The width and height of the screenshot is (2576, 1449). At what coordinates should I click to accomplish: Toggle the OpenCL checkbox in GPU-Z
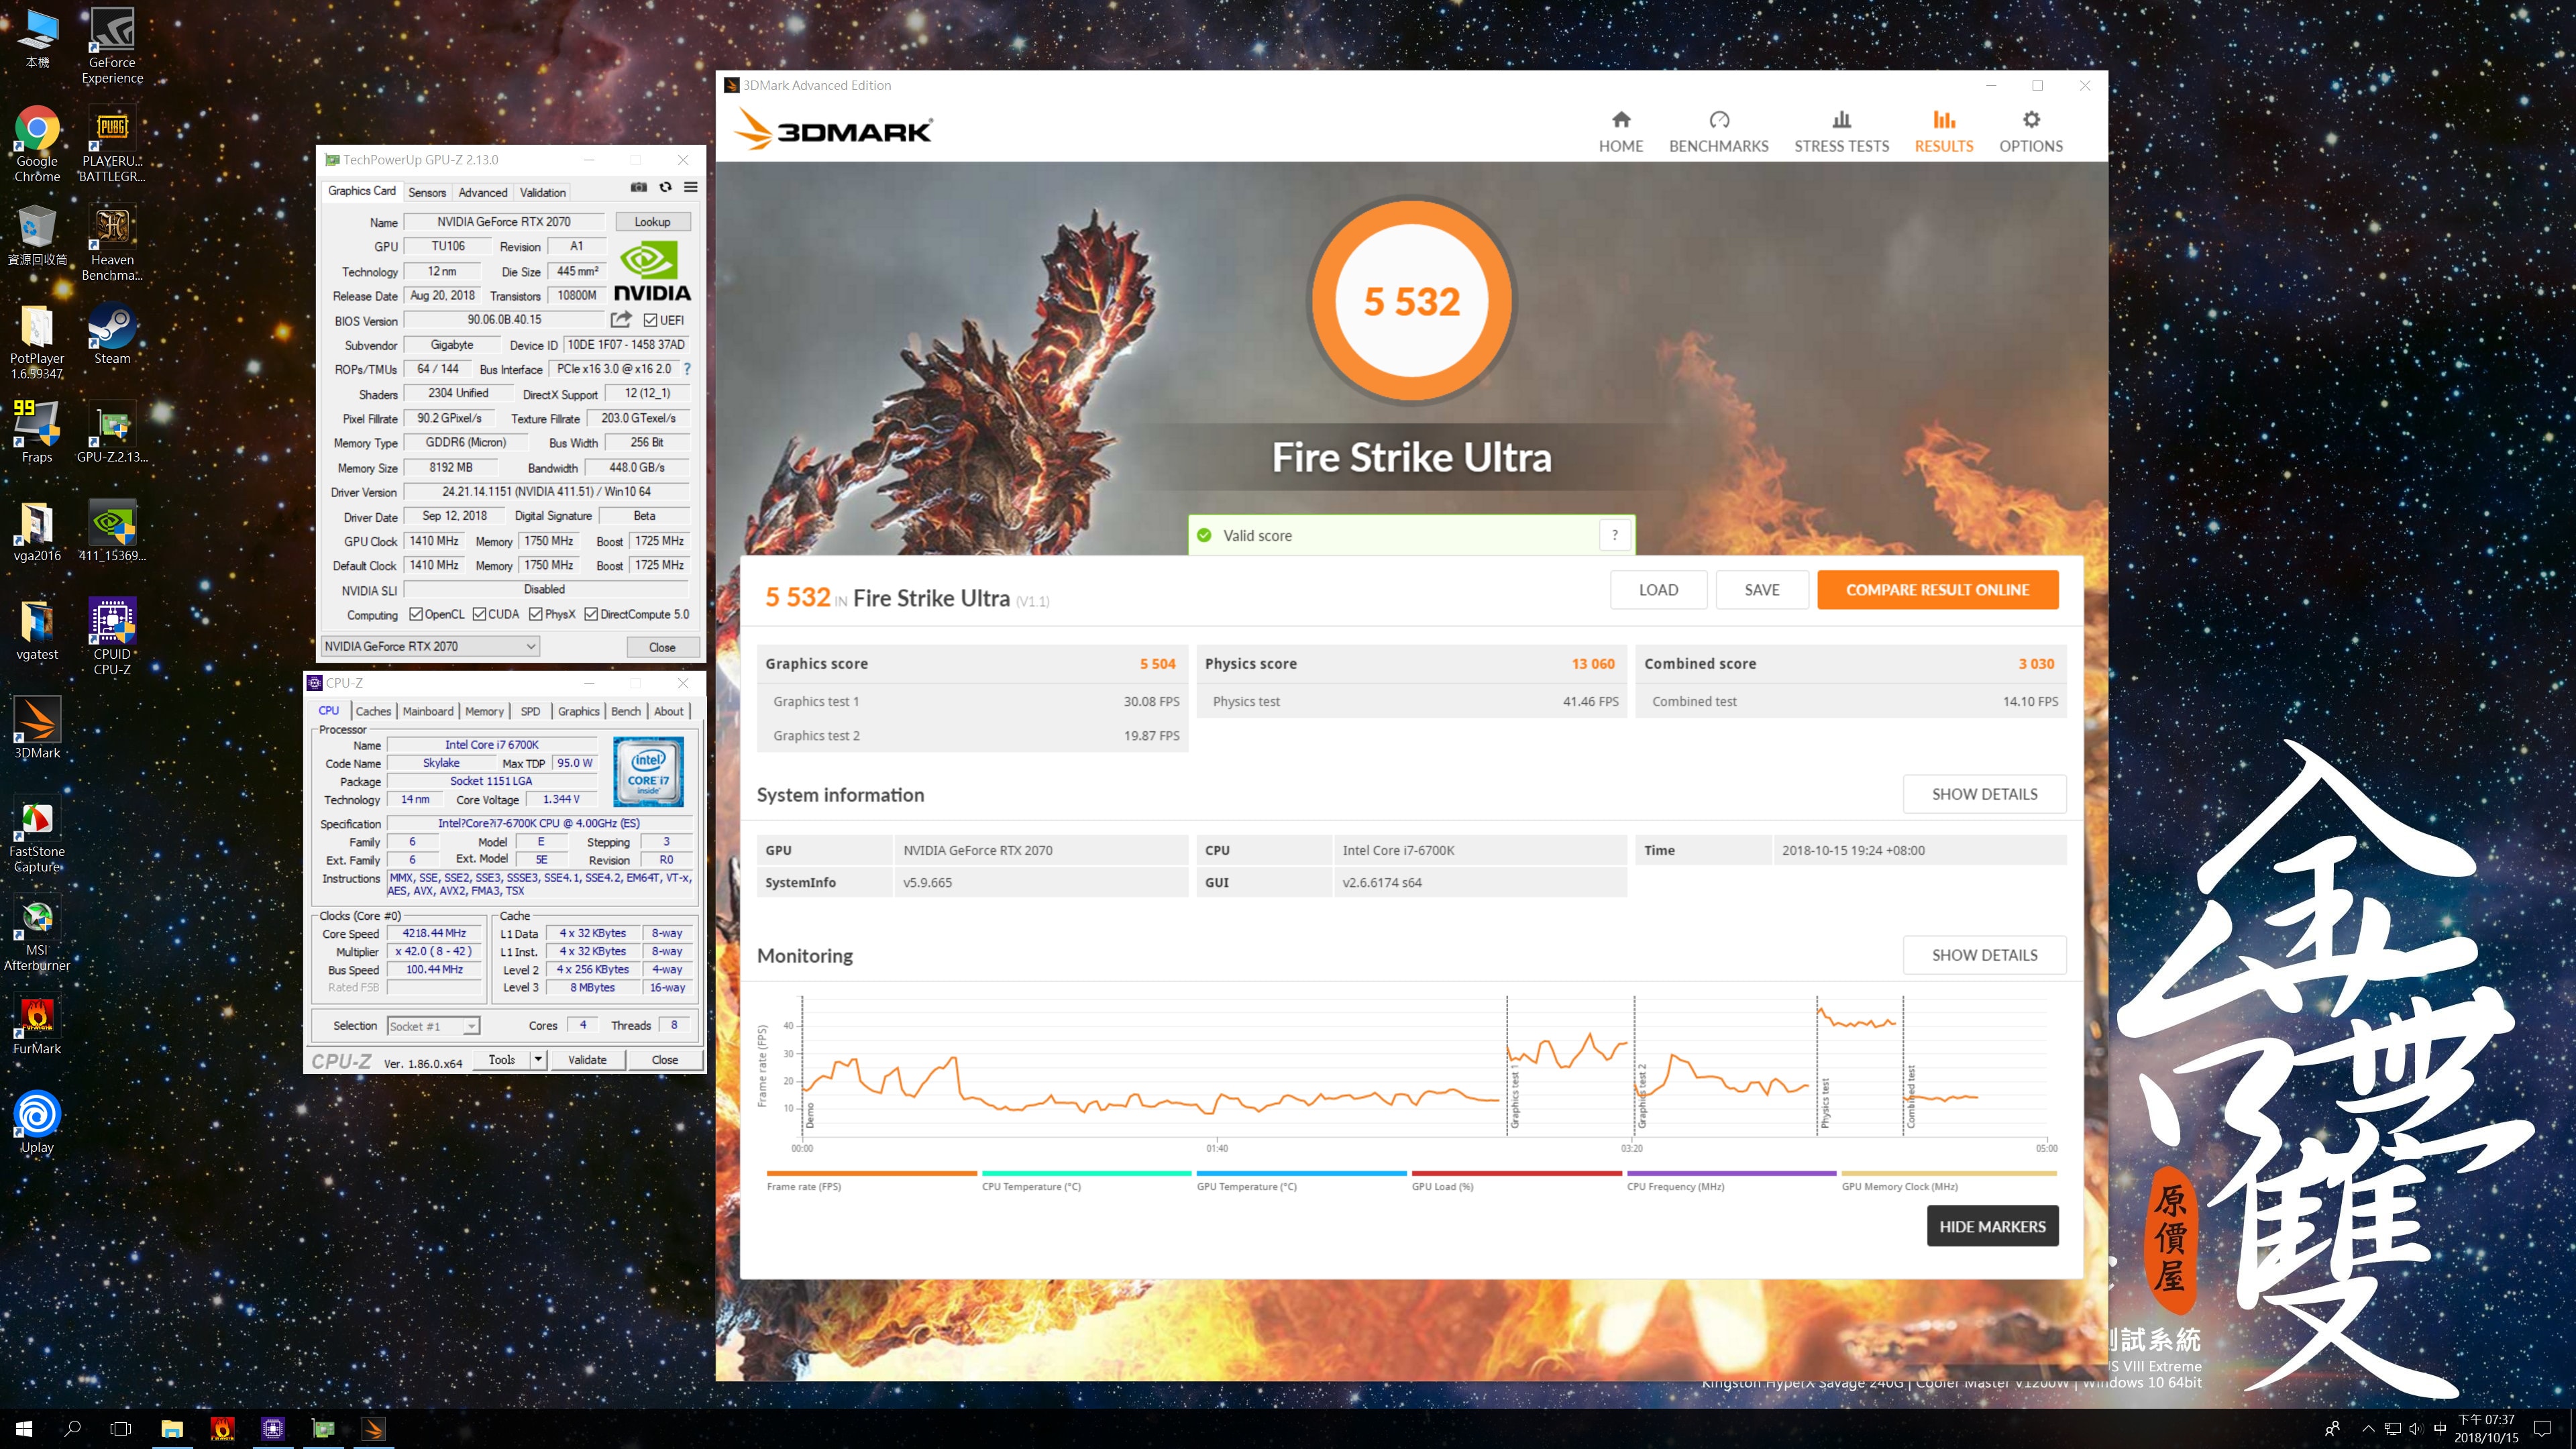415,614
